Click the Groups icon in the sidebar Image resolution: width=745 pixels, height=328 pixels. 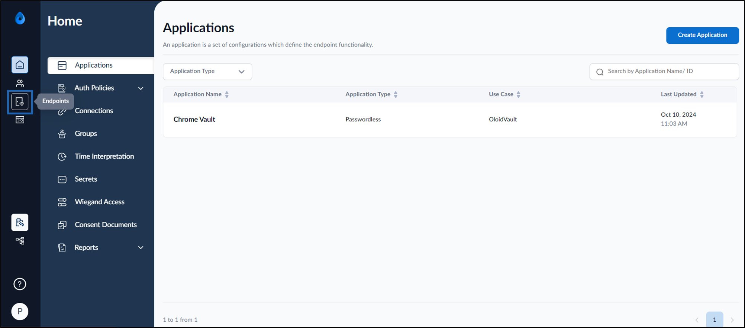pyautogui.click(x=62, y=134)
